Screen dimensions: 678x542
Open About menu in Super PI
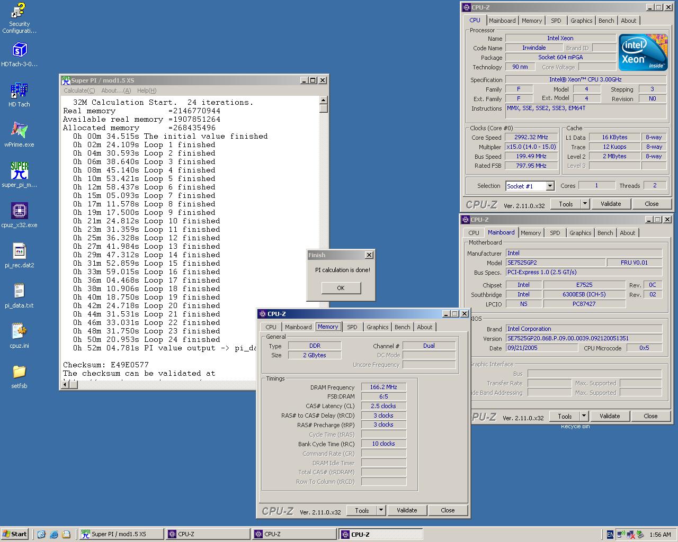pyautogui.click(x=116, y=91)
